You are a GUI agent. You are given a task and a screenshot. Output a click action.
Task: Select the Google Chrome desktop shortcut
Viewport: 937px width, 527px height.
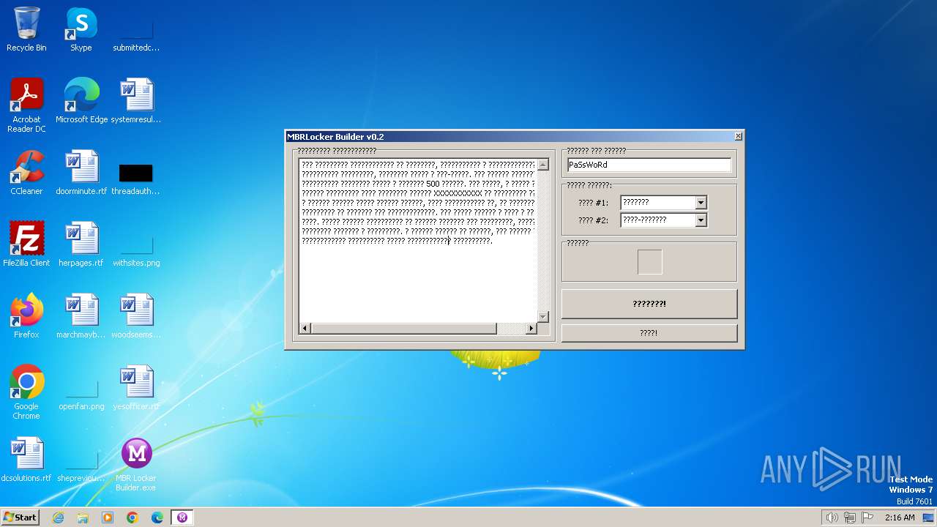tap(26, 392)
